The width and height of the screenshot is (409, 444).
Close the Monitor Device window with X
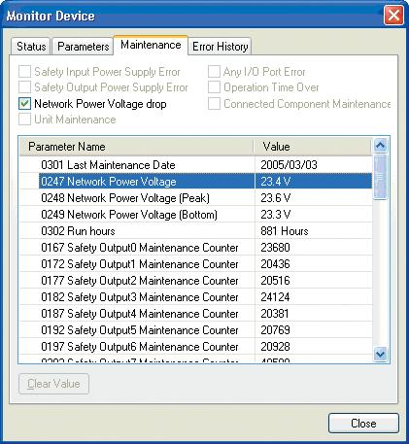pos(393,16)
